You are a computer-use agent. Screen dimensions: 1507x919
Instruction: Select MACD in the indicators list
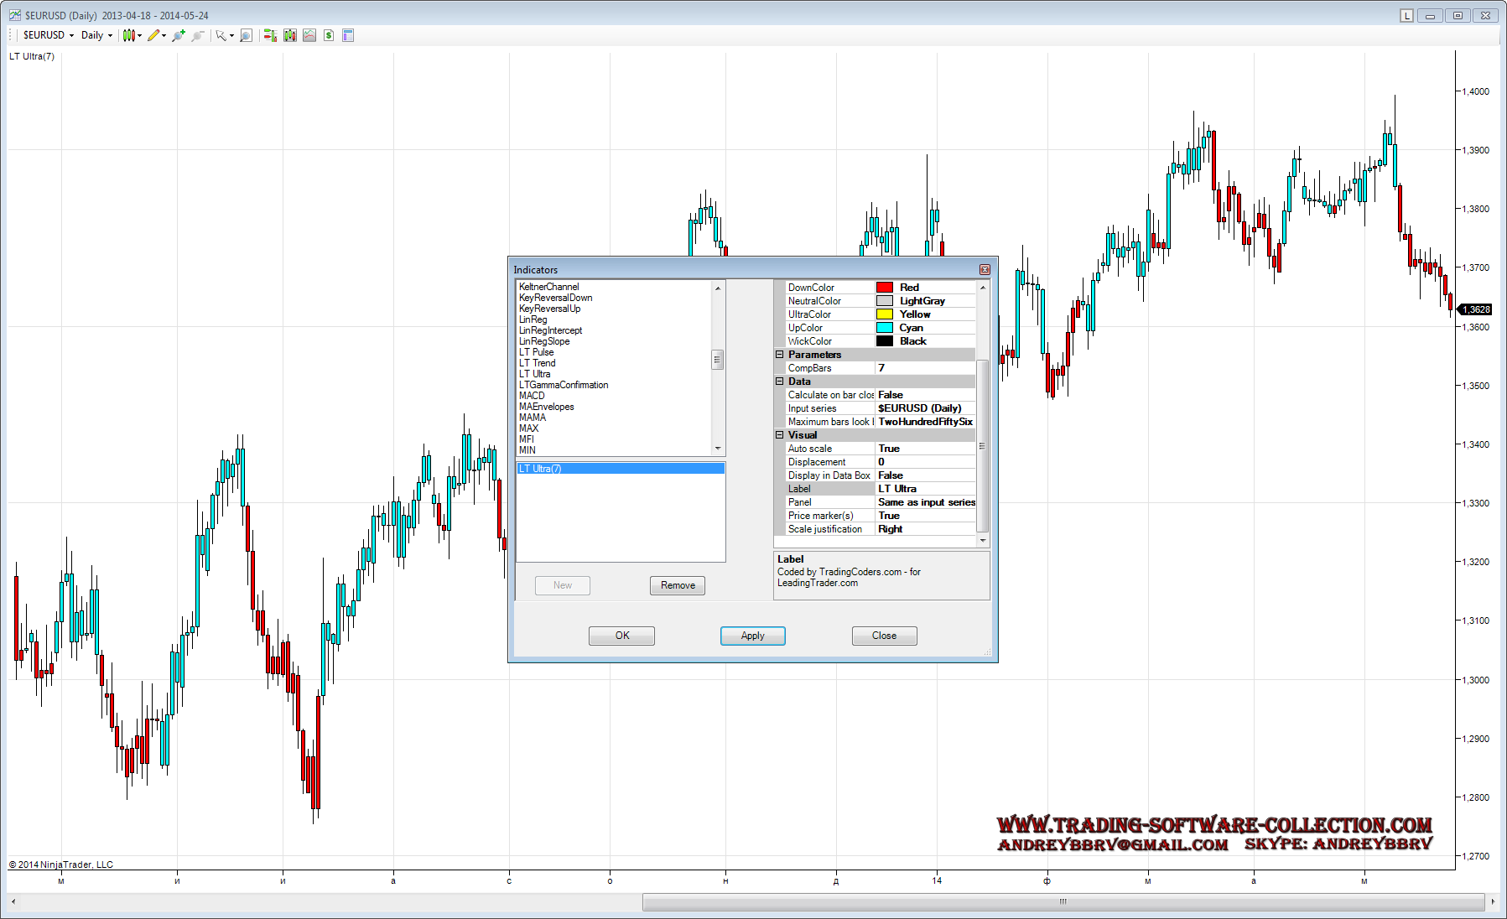pos(532,396)
